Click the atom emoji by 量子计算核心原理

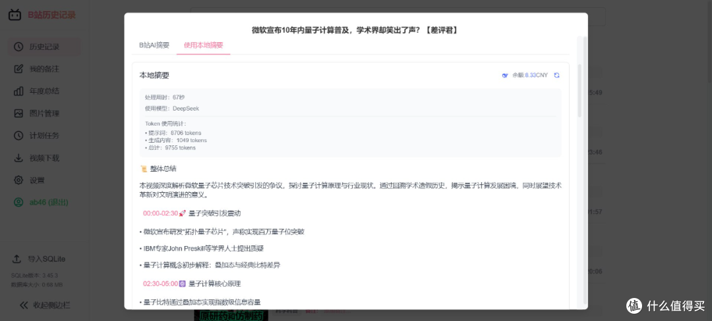(183, 284)
